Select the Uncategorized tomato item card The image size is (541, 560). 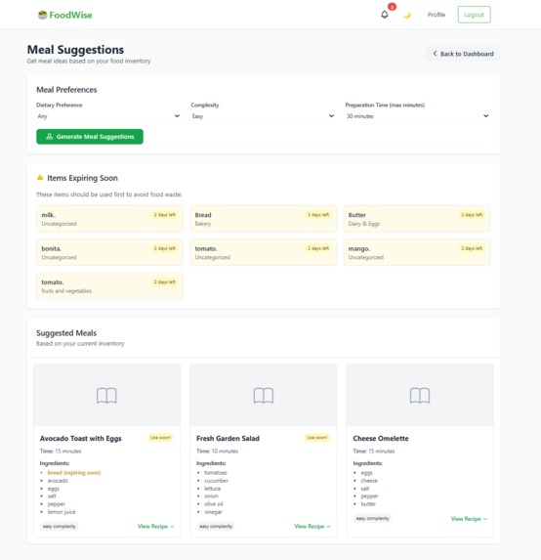pyautogui.click(x=263, y=252)
